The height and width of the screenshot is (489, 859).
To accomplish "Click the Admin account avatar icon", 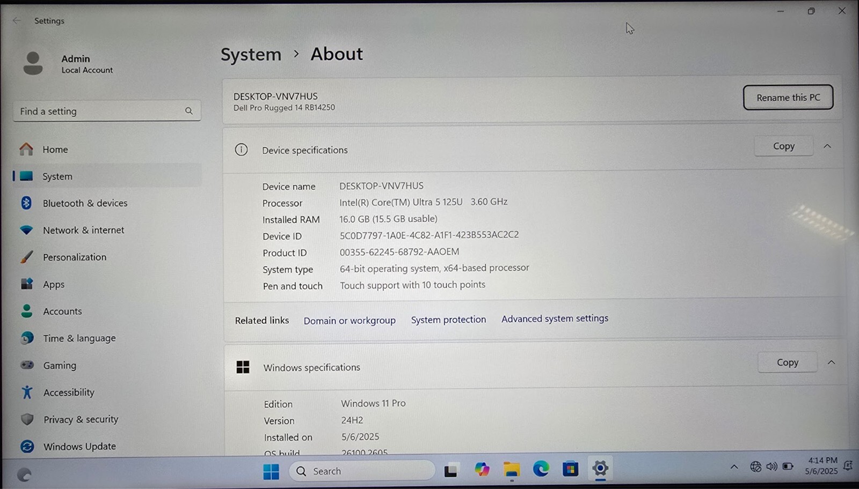I will (x=33, y=63).
